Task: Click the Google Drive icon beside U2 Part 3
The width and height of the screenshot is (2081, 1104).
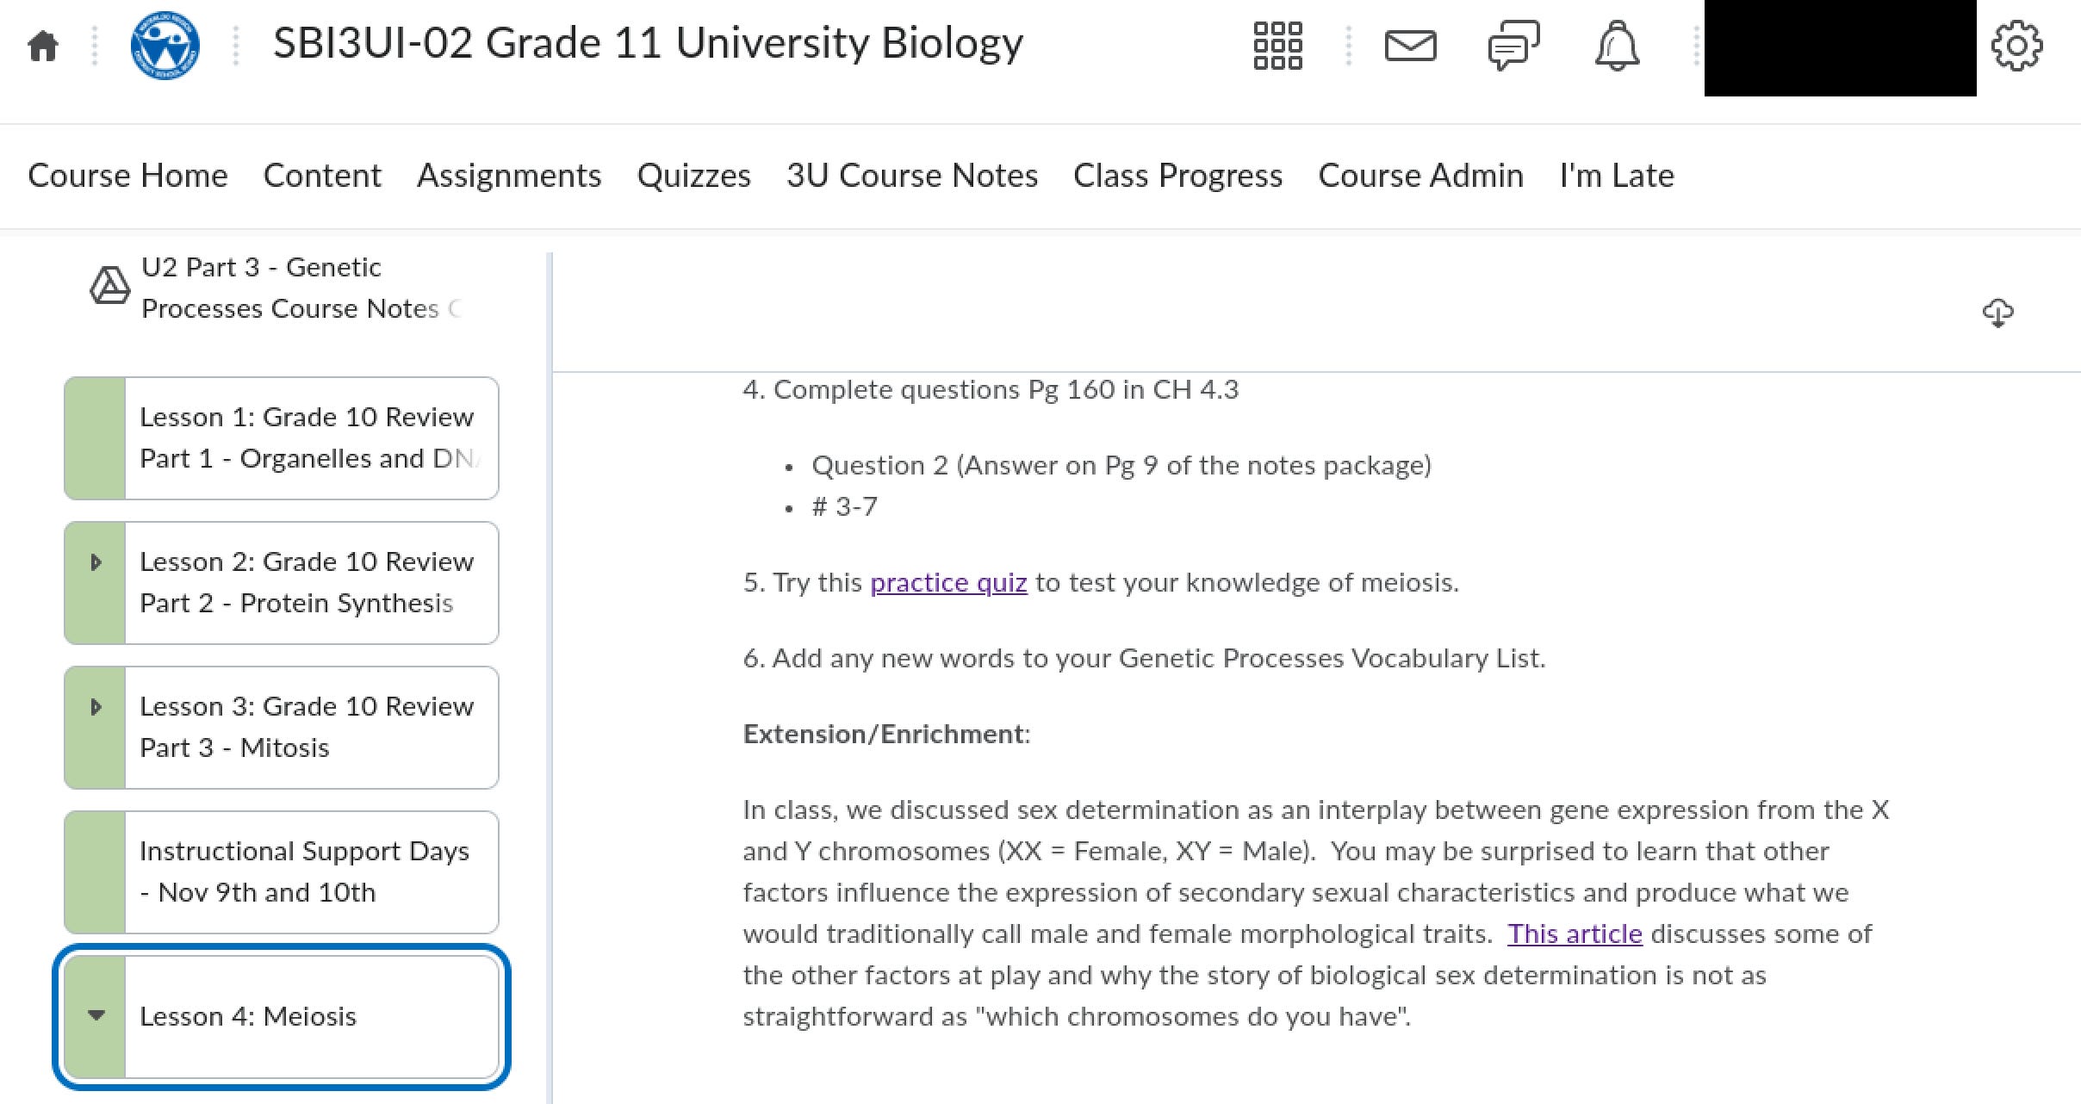Action: pos(109,285)
